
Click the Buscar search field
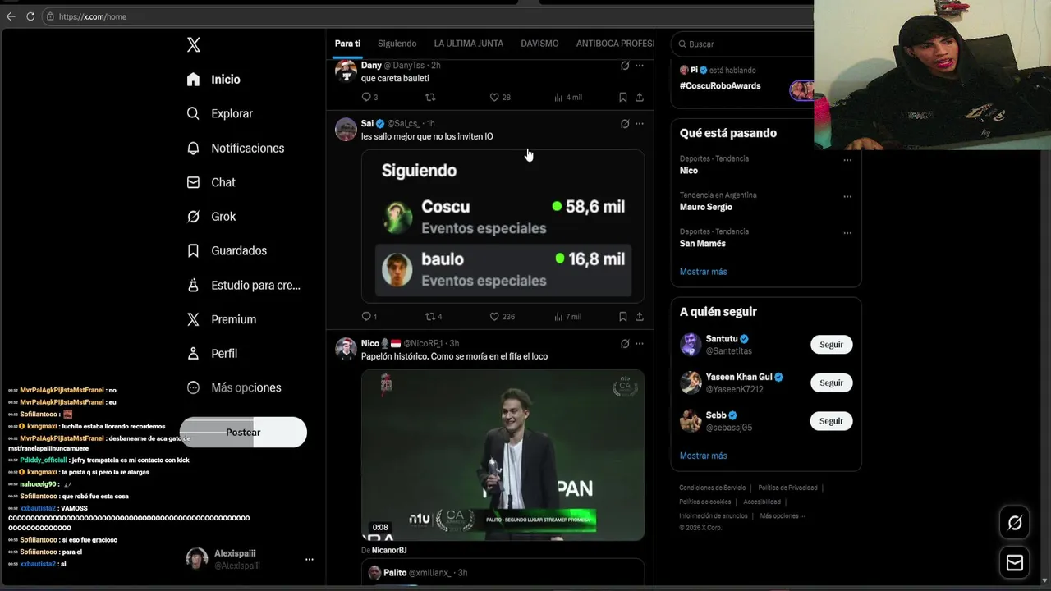click(x=743, y=44)
